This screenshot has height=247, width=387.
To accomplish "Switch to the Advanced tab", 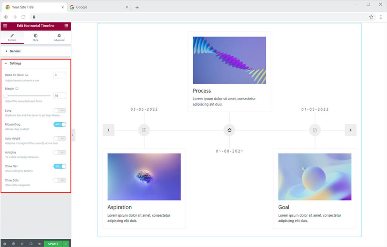I will [59, 37].
